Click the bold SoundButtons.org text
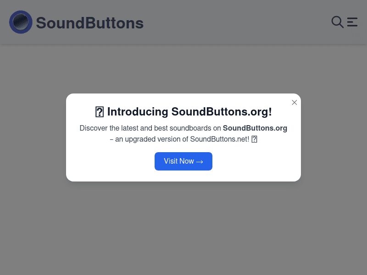Image resolution: width=367 pixels, height=275 pixels. point(255,128)
